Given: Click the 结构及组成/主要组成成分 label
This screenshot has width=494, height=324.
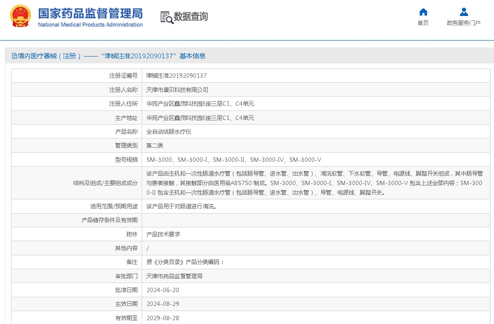Looking at the screenshot, I should pos(105,183).
